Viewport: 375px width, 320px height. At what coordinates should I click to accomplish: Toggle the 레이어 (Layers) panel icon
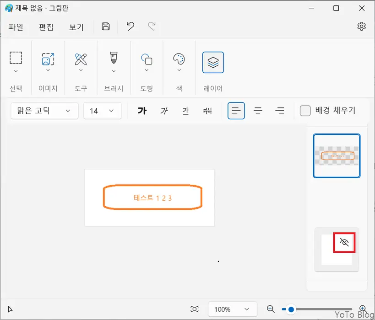(212, 62)
